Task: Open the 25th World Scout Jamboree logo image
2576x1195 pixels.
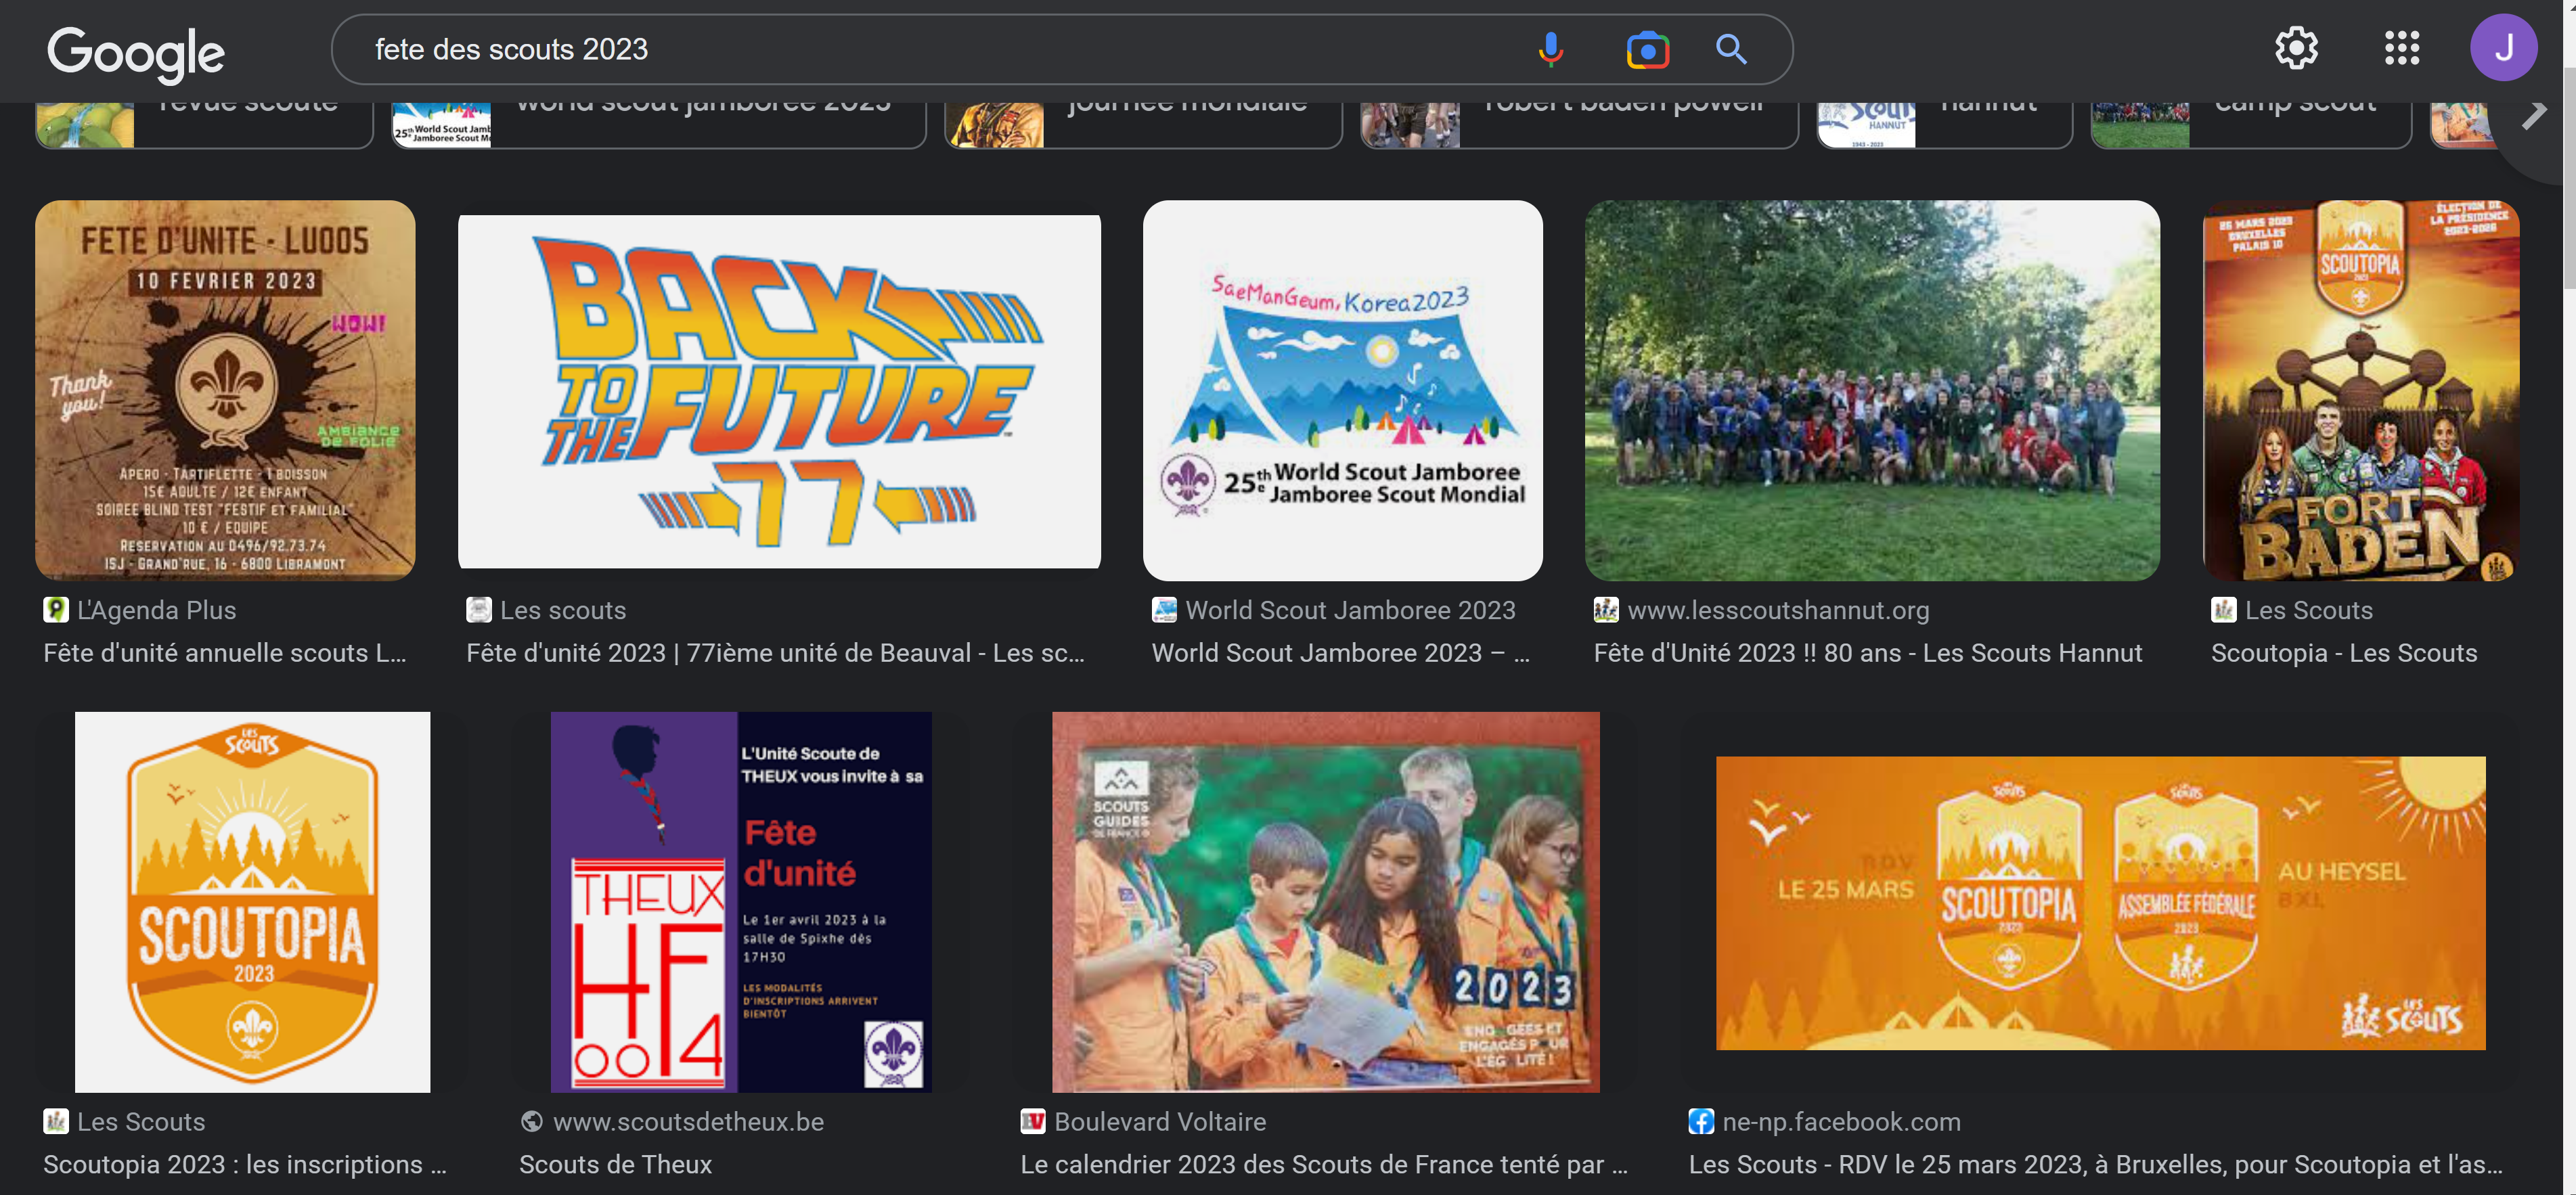Action: pos(1342,390)
